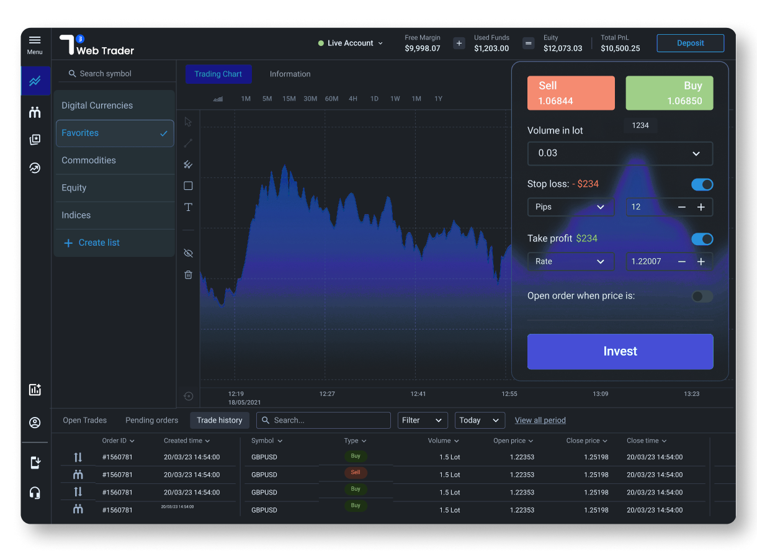757x551 pixels.
Task: Enable Open order when price is toggle
Action: pyautogui.click(x=702, y=296)
